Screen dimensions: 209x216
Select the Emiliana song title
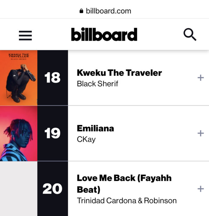click(95, 128)
